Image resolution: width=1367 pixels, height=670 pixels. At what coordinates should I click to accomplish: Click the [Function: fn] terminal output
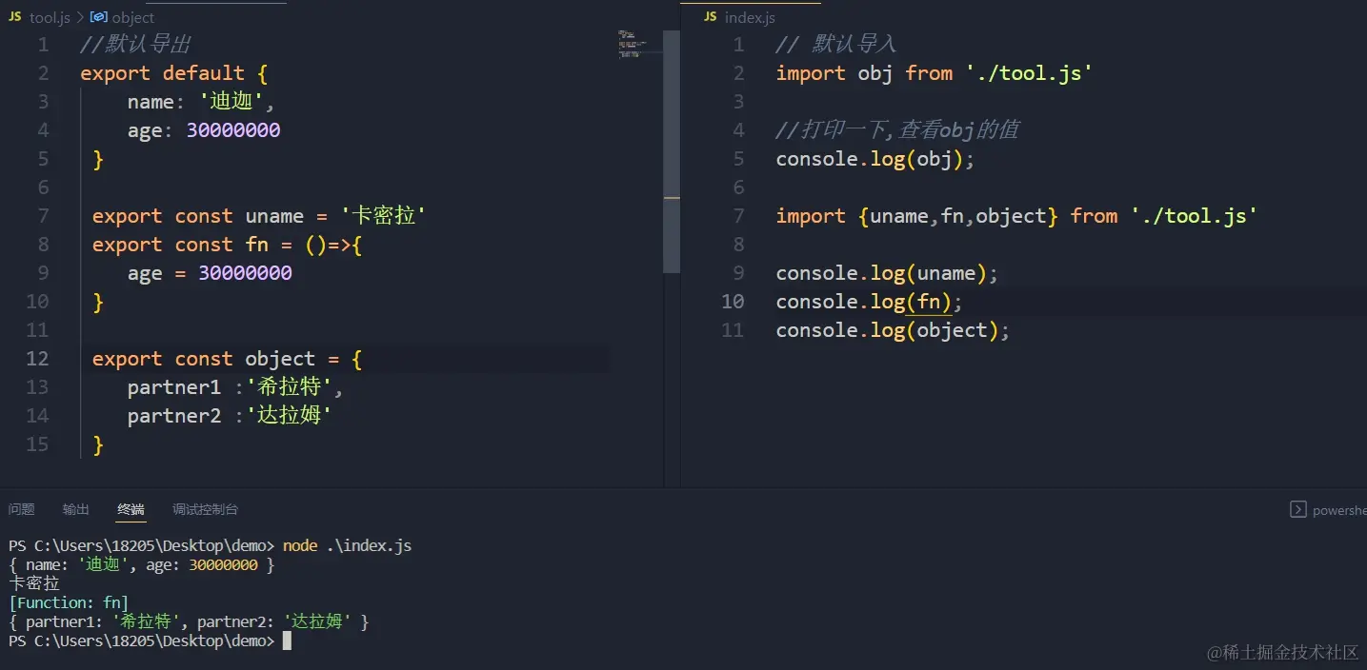pos(69,603)
